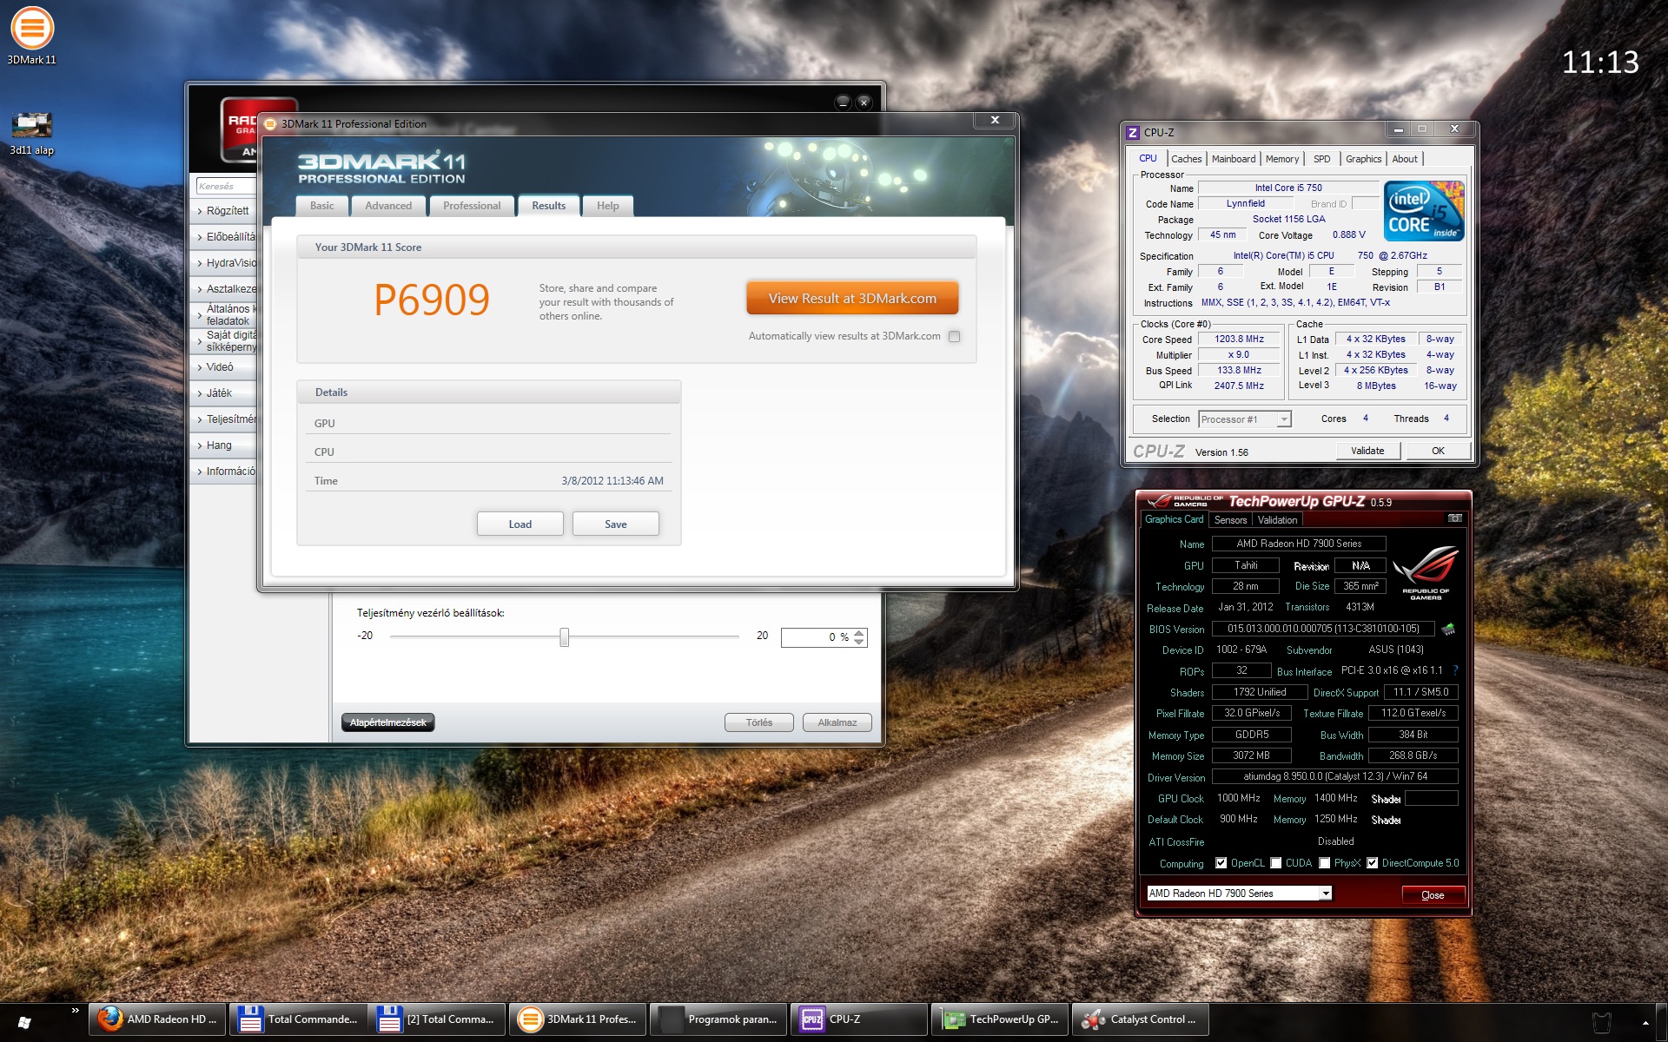
Task: Switch to the Advanced tab in 3DMark
Action: coord(388,206)
